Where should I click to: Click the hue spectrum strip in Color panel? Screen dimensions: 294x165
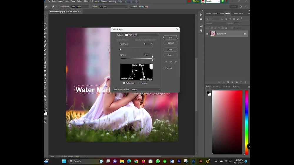(x=247, y=123)
